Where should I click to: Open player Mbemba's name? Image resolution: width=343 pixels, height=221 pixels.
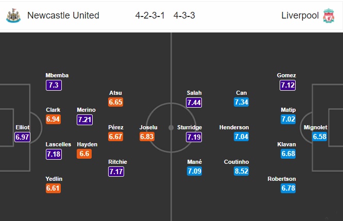(57, 75)
